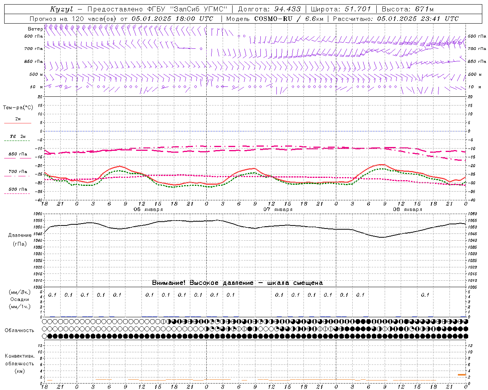Screen dimensions: 488x390
Task: Click the "08 января" date label
Action: coord(408,209)
